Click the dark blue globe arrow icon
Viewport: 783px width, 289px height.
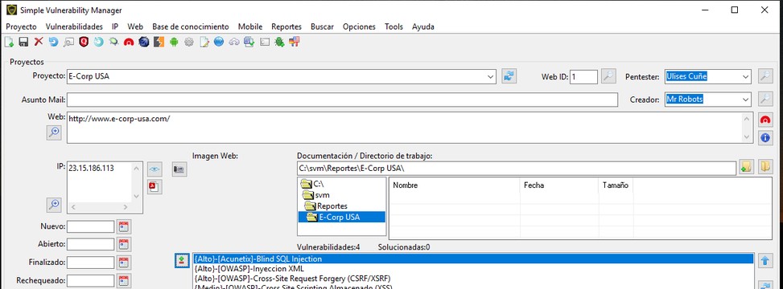coord(144,43)
